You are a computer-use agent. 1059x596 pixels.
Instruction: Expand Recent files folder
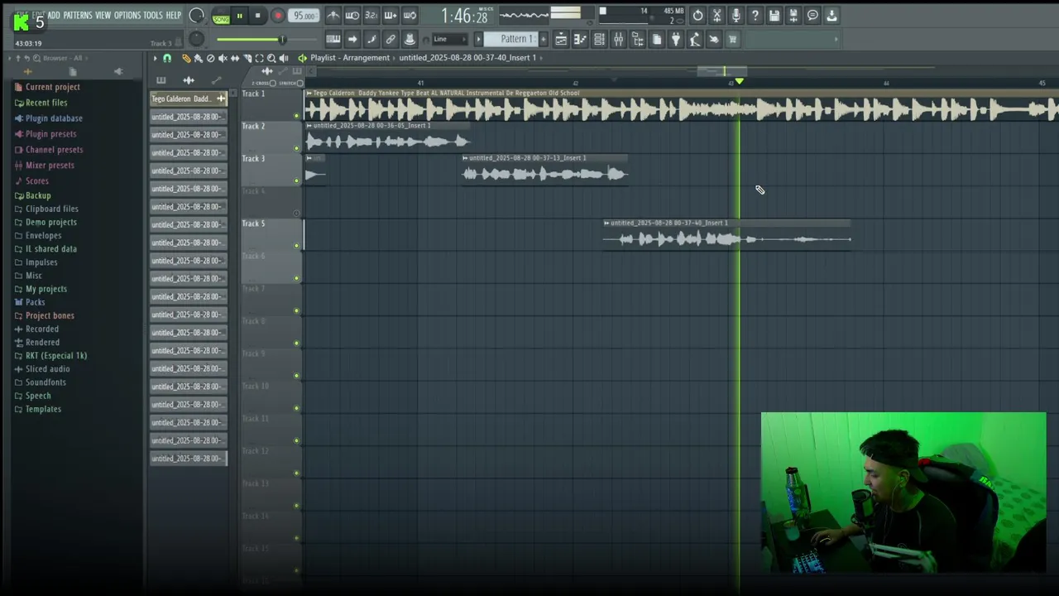coord(46,103)
